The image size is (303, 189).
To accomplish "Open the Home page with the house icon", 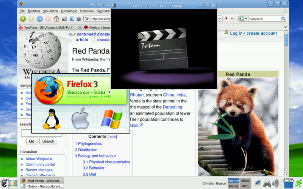I will 56,19.
